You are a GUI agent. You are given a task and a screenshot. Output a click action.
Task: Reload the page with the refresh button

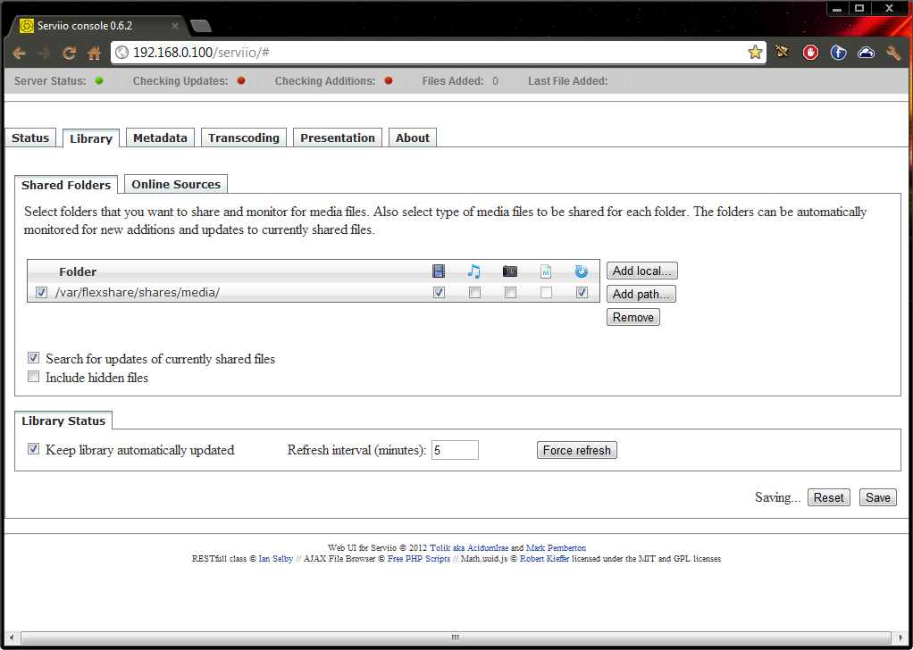[69, 53]
